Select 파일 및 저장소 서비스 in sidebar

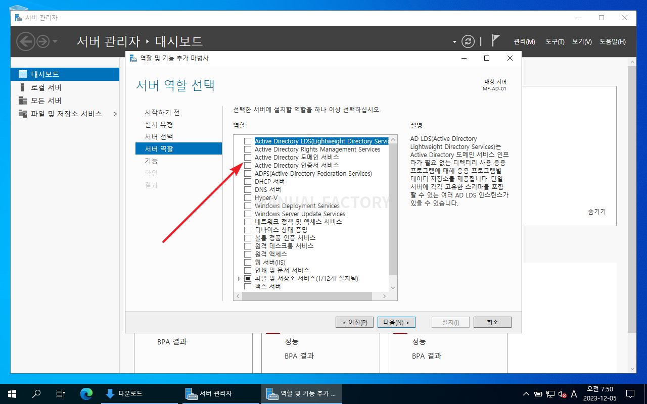pos(65,114)
